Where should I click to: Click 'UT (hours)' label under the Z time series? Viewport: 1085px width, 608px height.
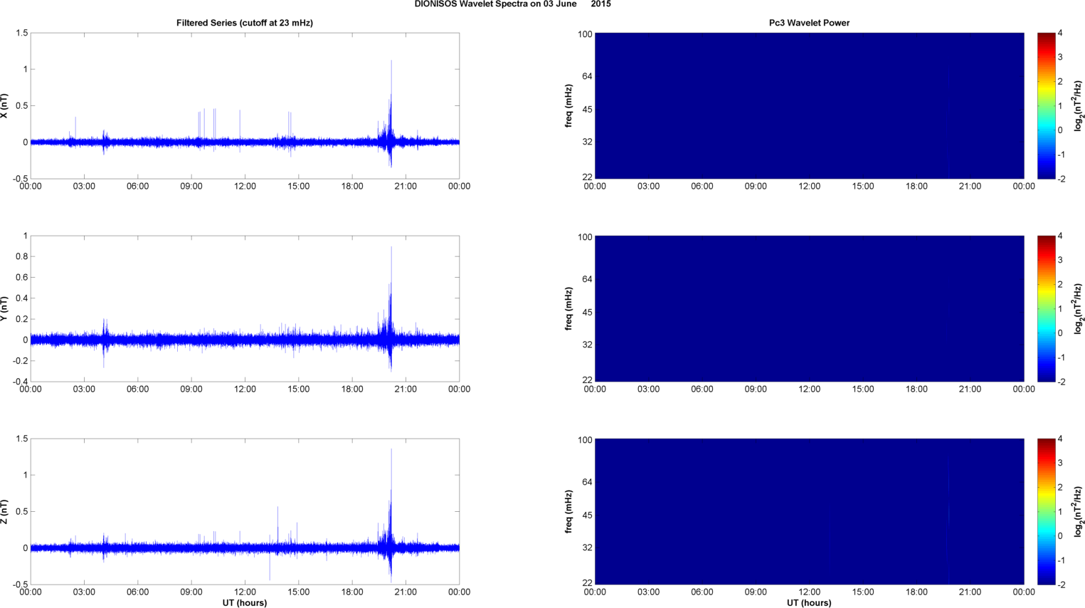point(245,602)
